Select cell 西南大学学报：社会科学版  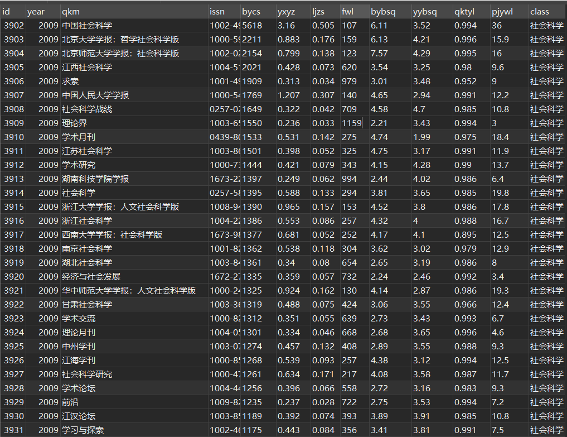click(134, 234)
